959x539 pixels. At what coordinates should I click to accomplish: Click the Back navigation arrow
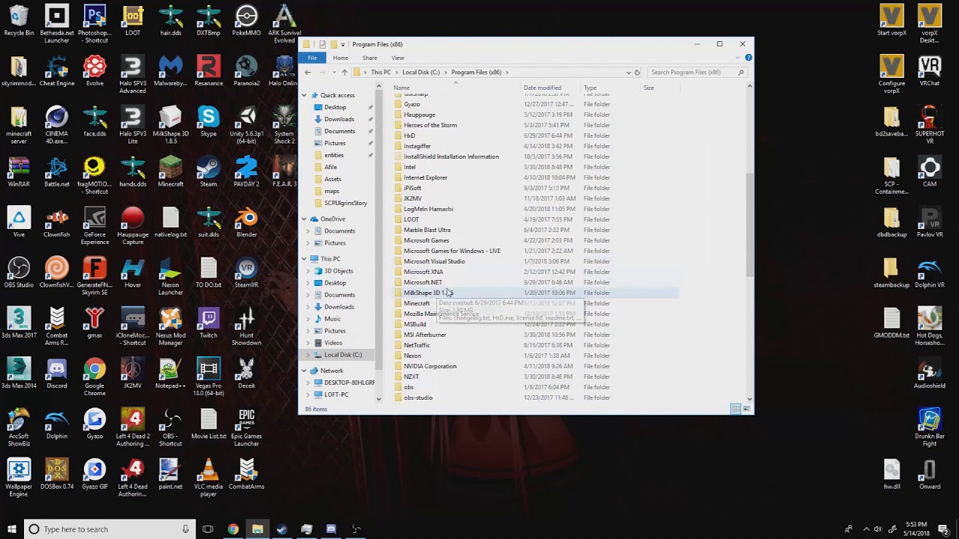tap(307, 72)
